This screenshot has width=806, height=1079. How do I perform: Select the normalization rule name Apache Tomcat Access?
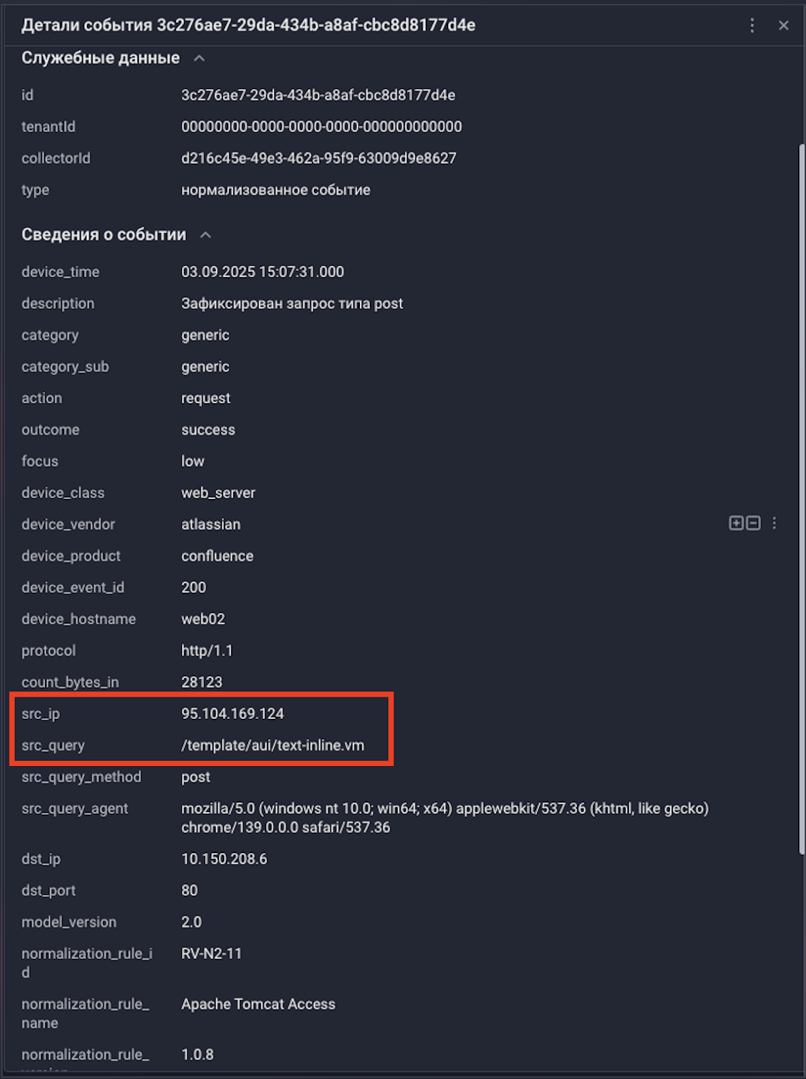point(258,1003)
